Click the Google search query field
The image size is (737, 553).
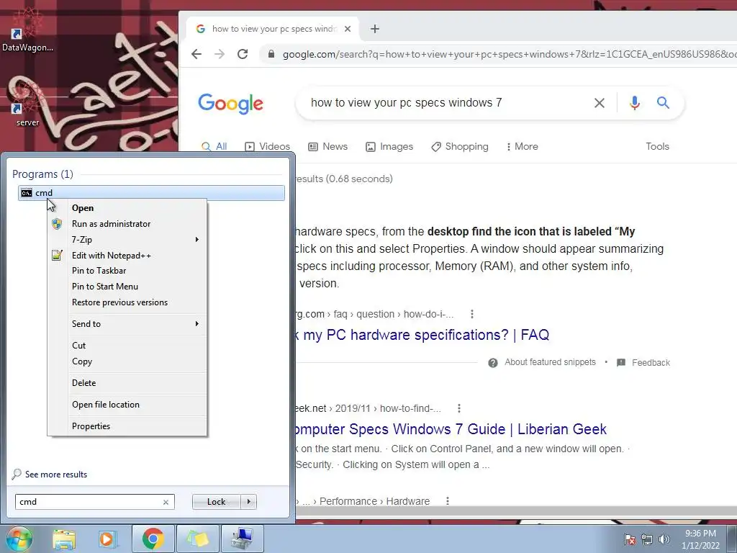[x=446, y=102]
